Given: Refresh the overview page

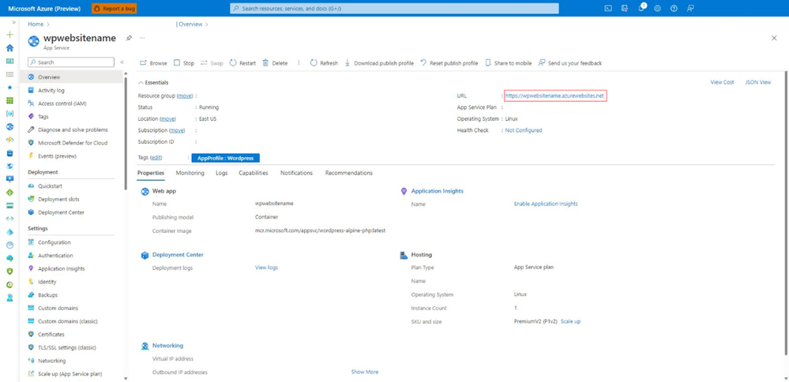Looking at the screenshot, I should coord(324,63).
